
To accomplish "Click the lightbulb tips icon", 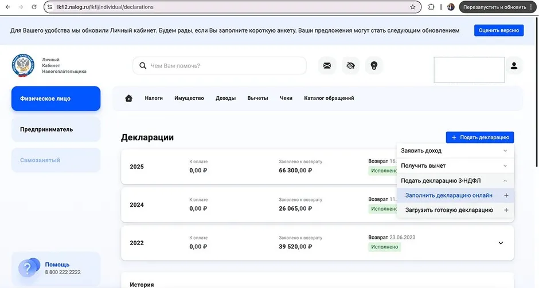I will click(374, 66).
